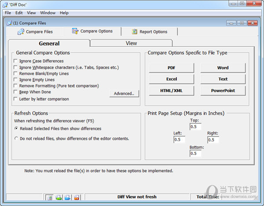Viewport: 264px width, 206px height.
Task: Click the Diff Doc app icon in title bar
Action: point(5,4)
